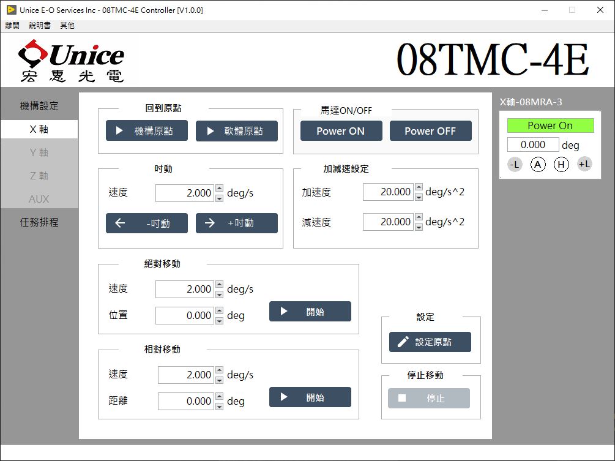Decrease 吋動 速度 with down arrow
615x461 pixels.
(x=220, y=198)
